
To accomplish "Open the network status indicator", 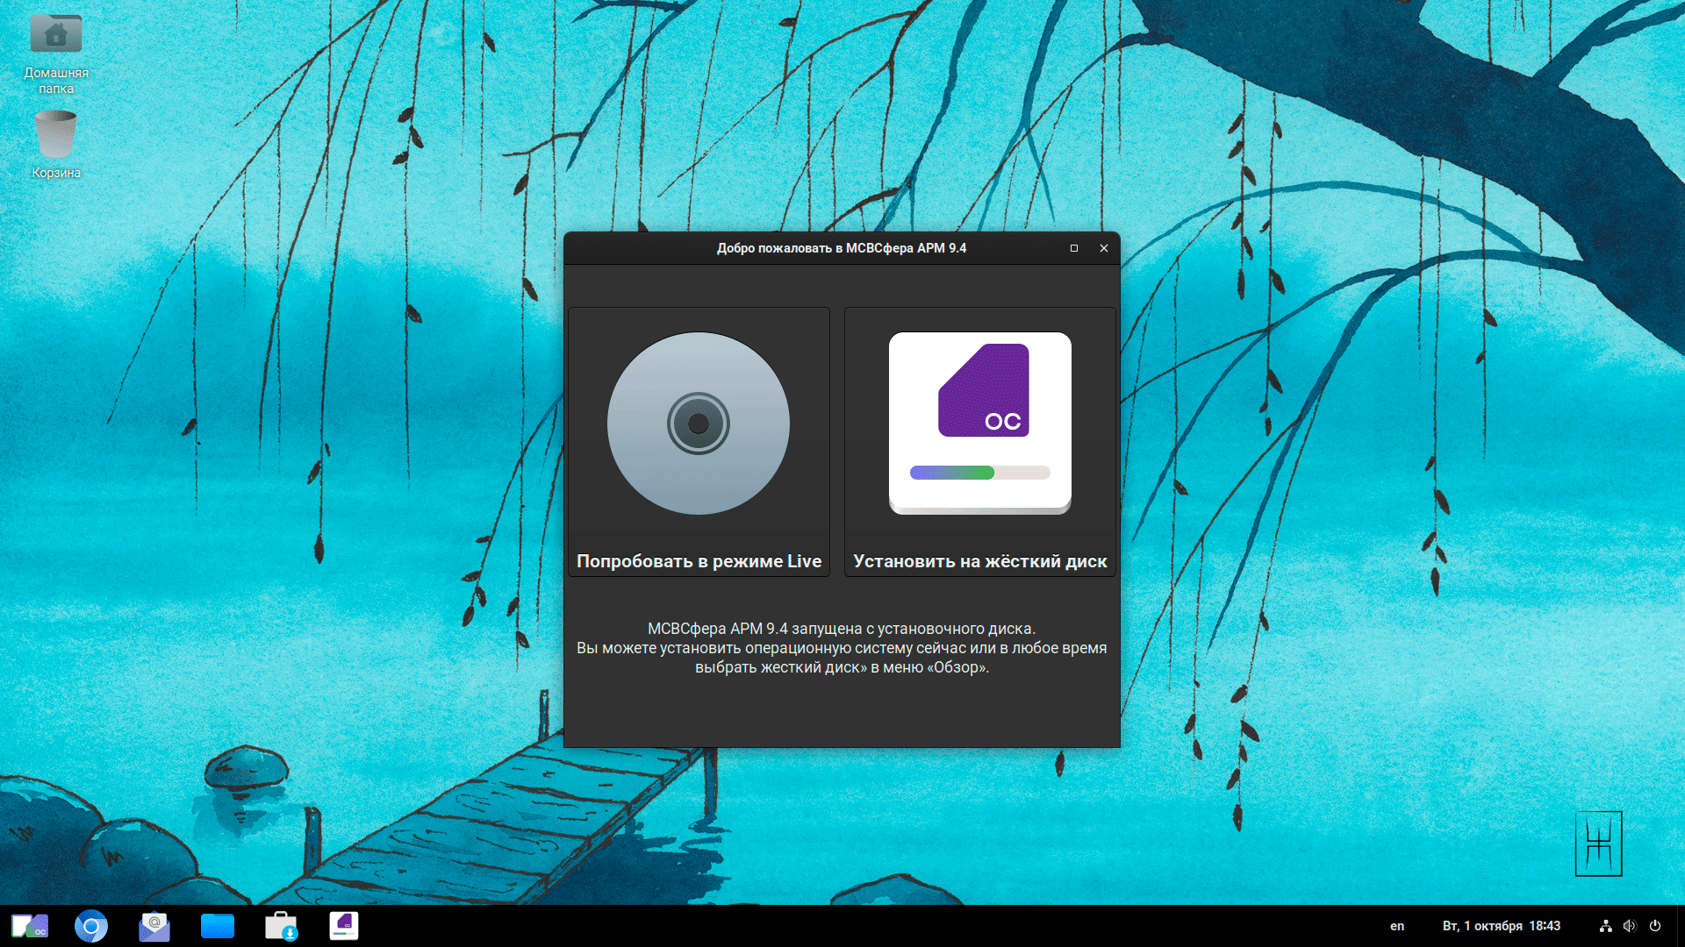I will (1605, 926).
